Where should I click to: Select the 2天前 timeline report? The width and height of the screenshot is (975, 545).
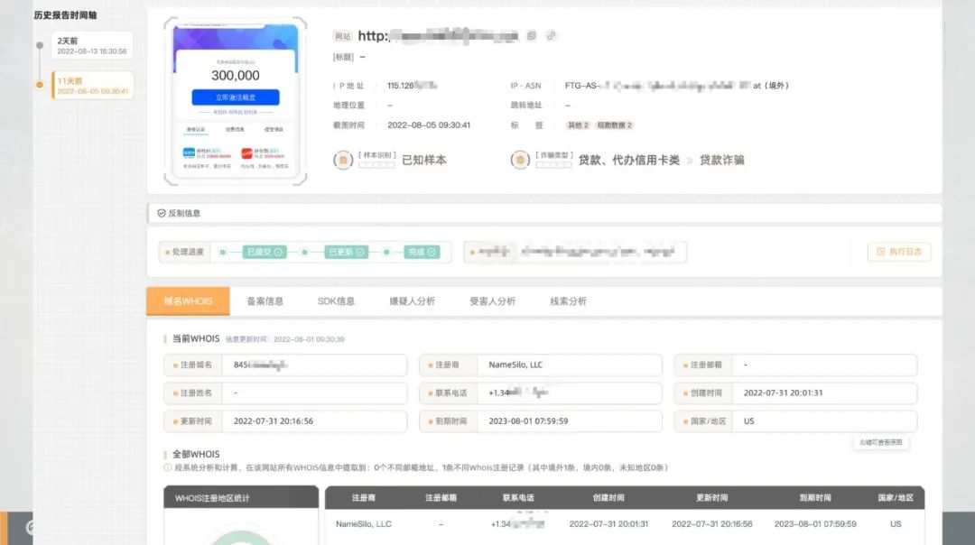click(x=92, y=46)
